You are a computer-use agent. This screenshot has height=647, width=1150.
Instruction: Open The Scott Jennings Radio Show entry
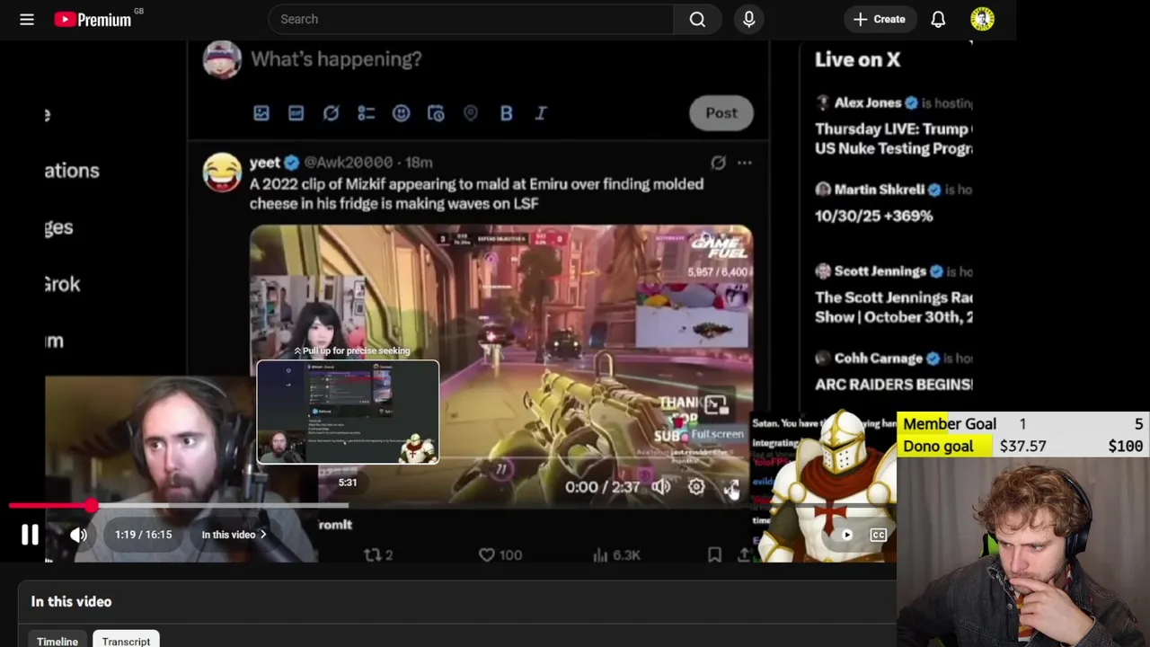[x=893, y=294]
